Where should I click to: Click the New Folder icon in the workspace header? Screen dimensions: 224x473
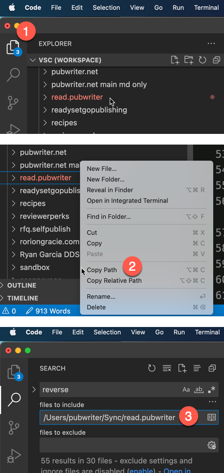pyautogui.click(x=189, y=60)
